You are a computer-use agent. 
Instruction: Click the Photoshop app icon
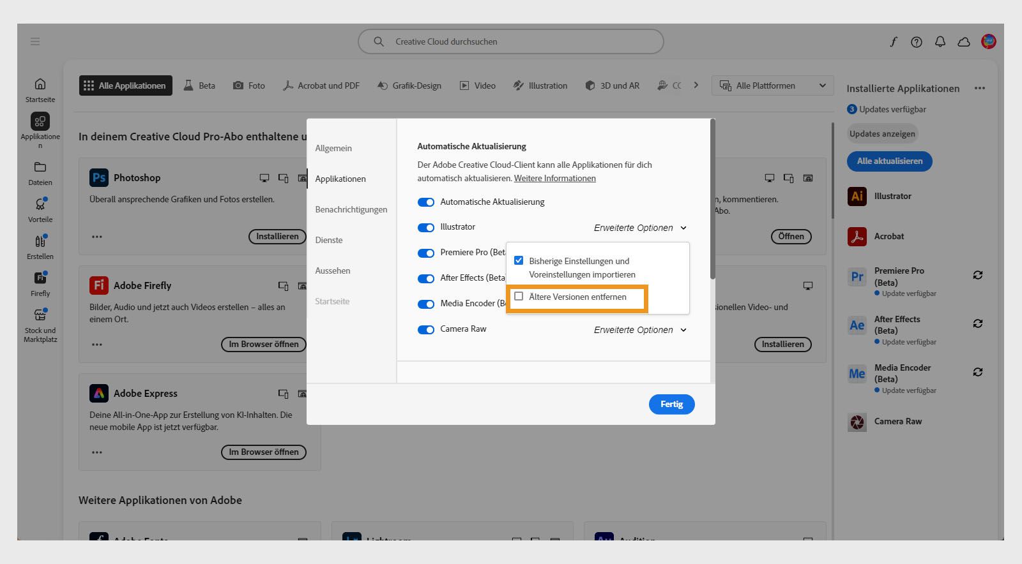(99, 177)
